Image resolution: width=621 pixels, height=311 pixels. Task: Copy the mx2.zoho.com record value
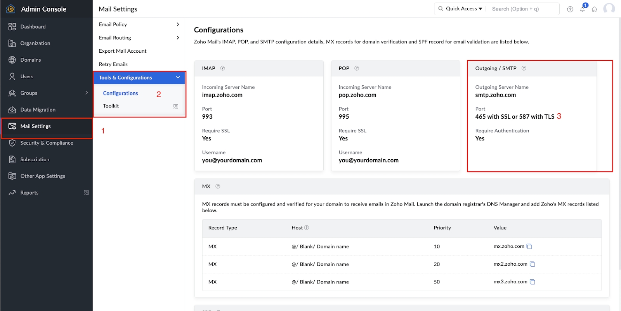pos(532,264)
